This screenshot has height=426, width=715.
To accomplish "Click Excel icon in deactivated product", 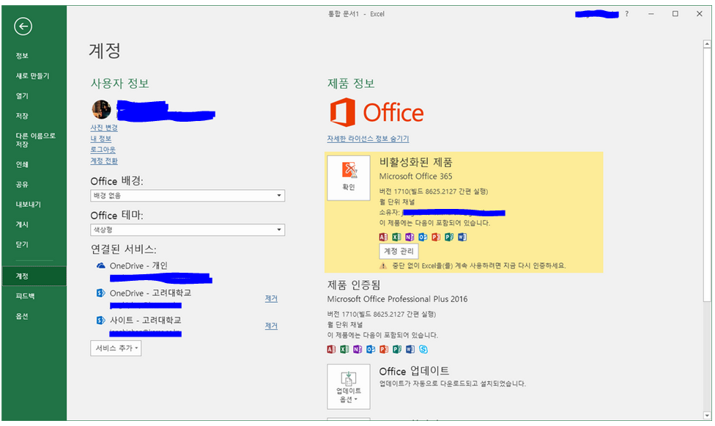I will pos(397,237).
